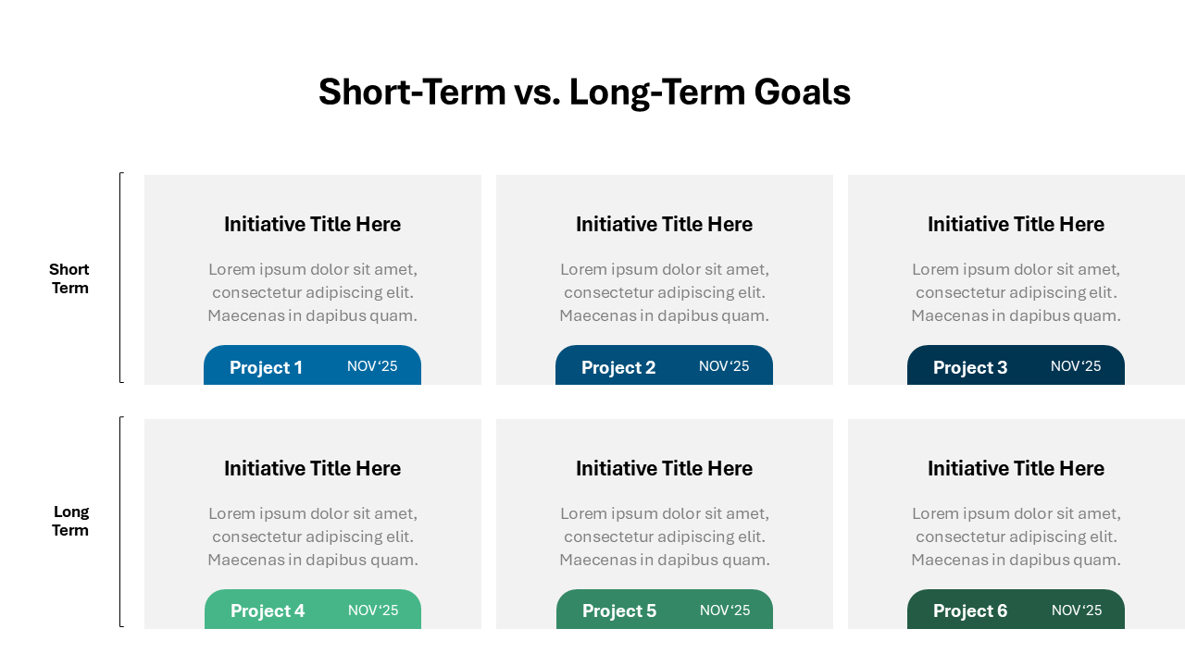Select the NOV'25 date beside Project 4
Screen dimensions: 1185x666
(x=373, y=610)
